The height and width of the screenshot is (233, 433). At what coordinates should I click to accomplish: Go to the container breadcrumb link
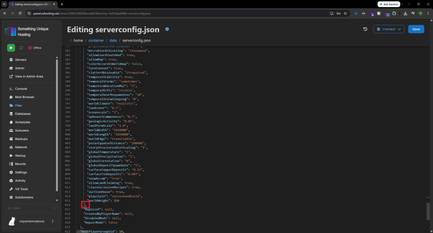tap(96, 40)
